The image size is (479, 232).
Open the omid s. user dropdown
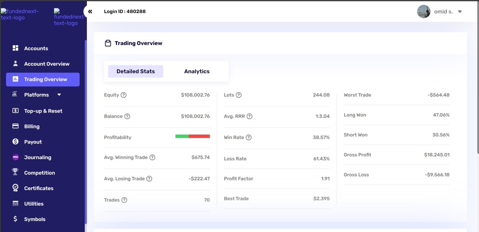460,12
